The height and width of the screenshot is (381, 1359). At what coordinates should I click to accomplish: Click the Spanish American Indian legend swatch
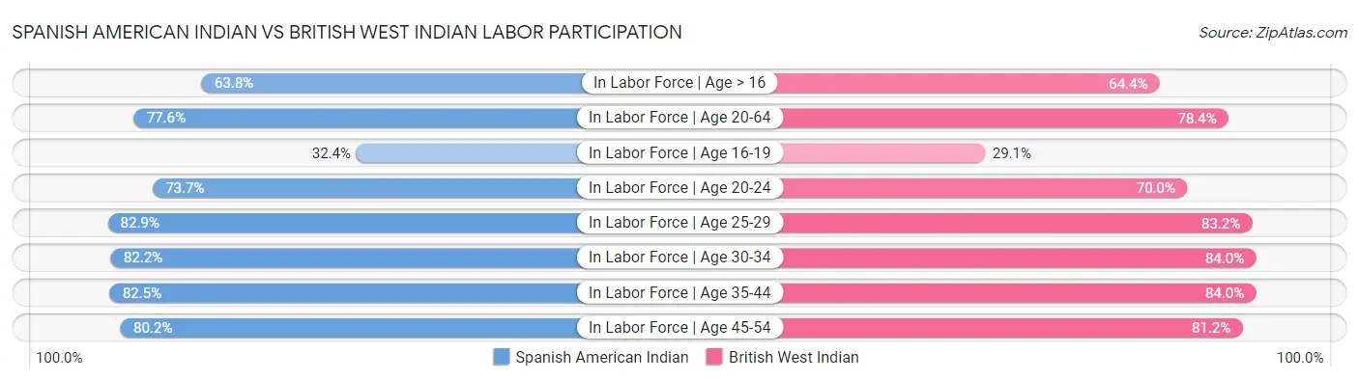pos(501,357)
